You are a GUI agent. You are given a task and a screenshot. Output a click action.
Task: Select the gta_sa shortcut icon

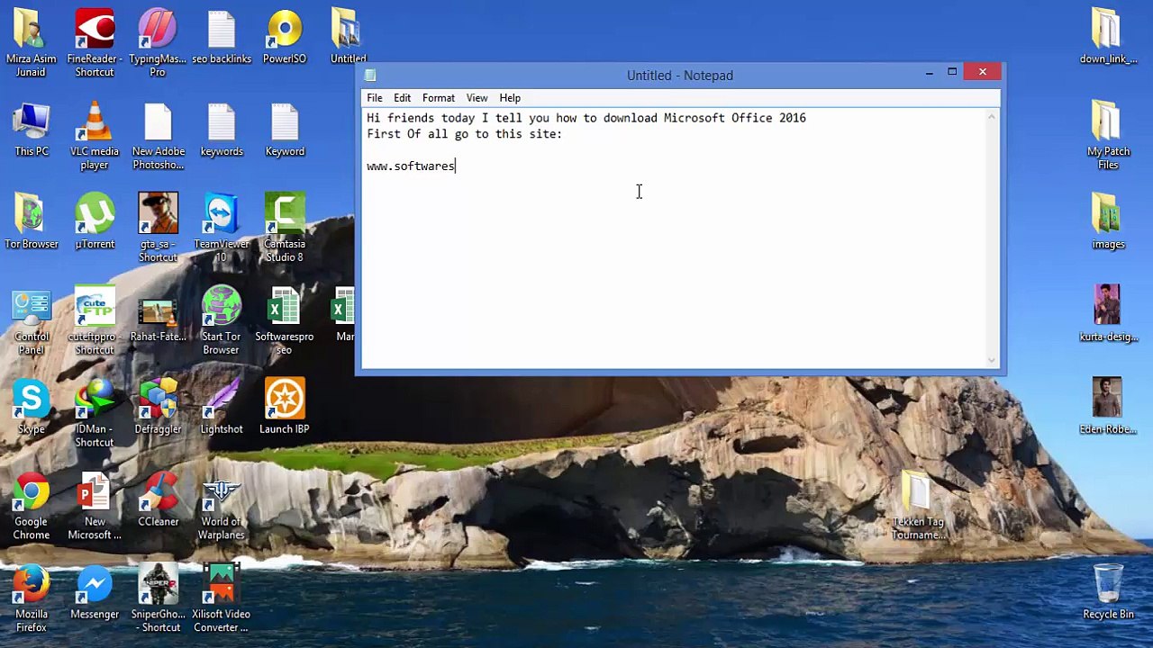click(x=158, y=228)
